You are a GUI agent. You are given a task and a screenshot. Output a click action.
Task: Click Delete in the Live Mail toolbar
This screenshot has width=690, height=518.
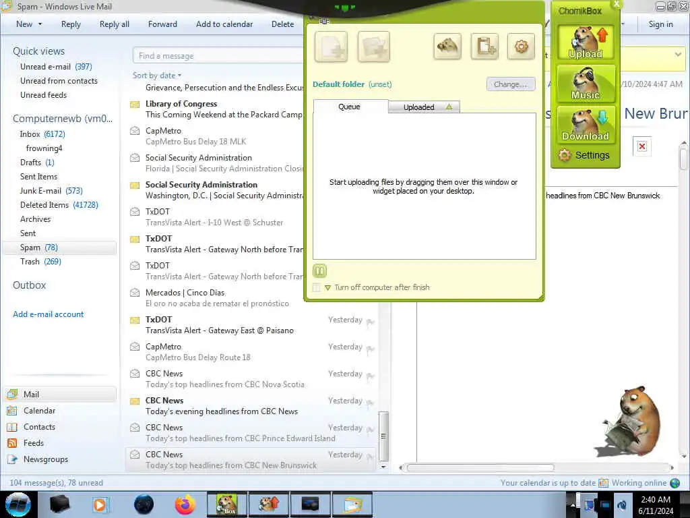[282, 24]
